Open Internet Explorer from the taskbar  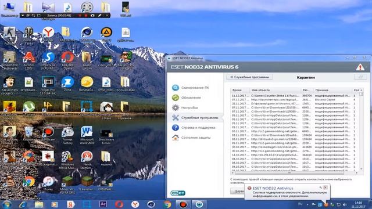(23, 204)
